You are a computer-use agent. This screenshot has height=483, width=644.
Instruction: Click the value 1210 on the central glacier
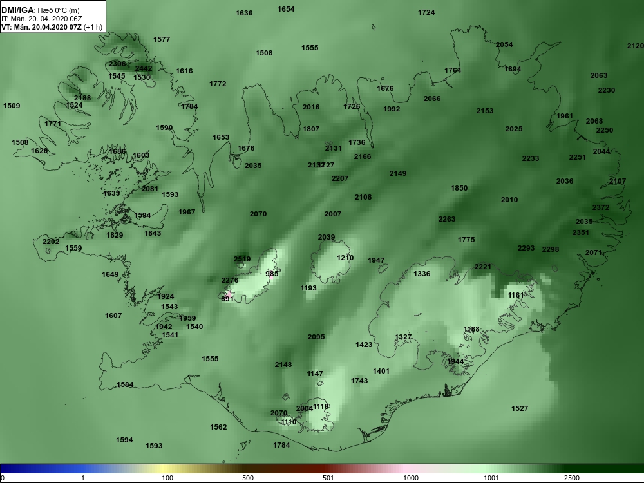345,258
